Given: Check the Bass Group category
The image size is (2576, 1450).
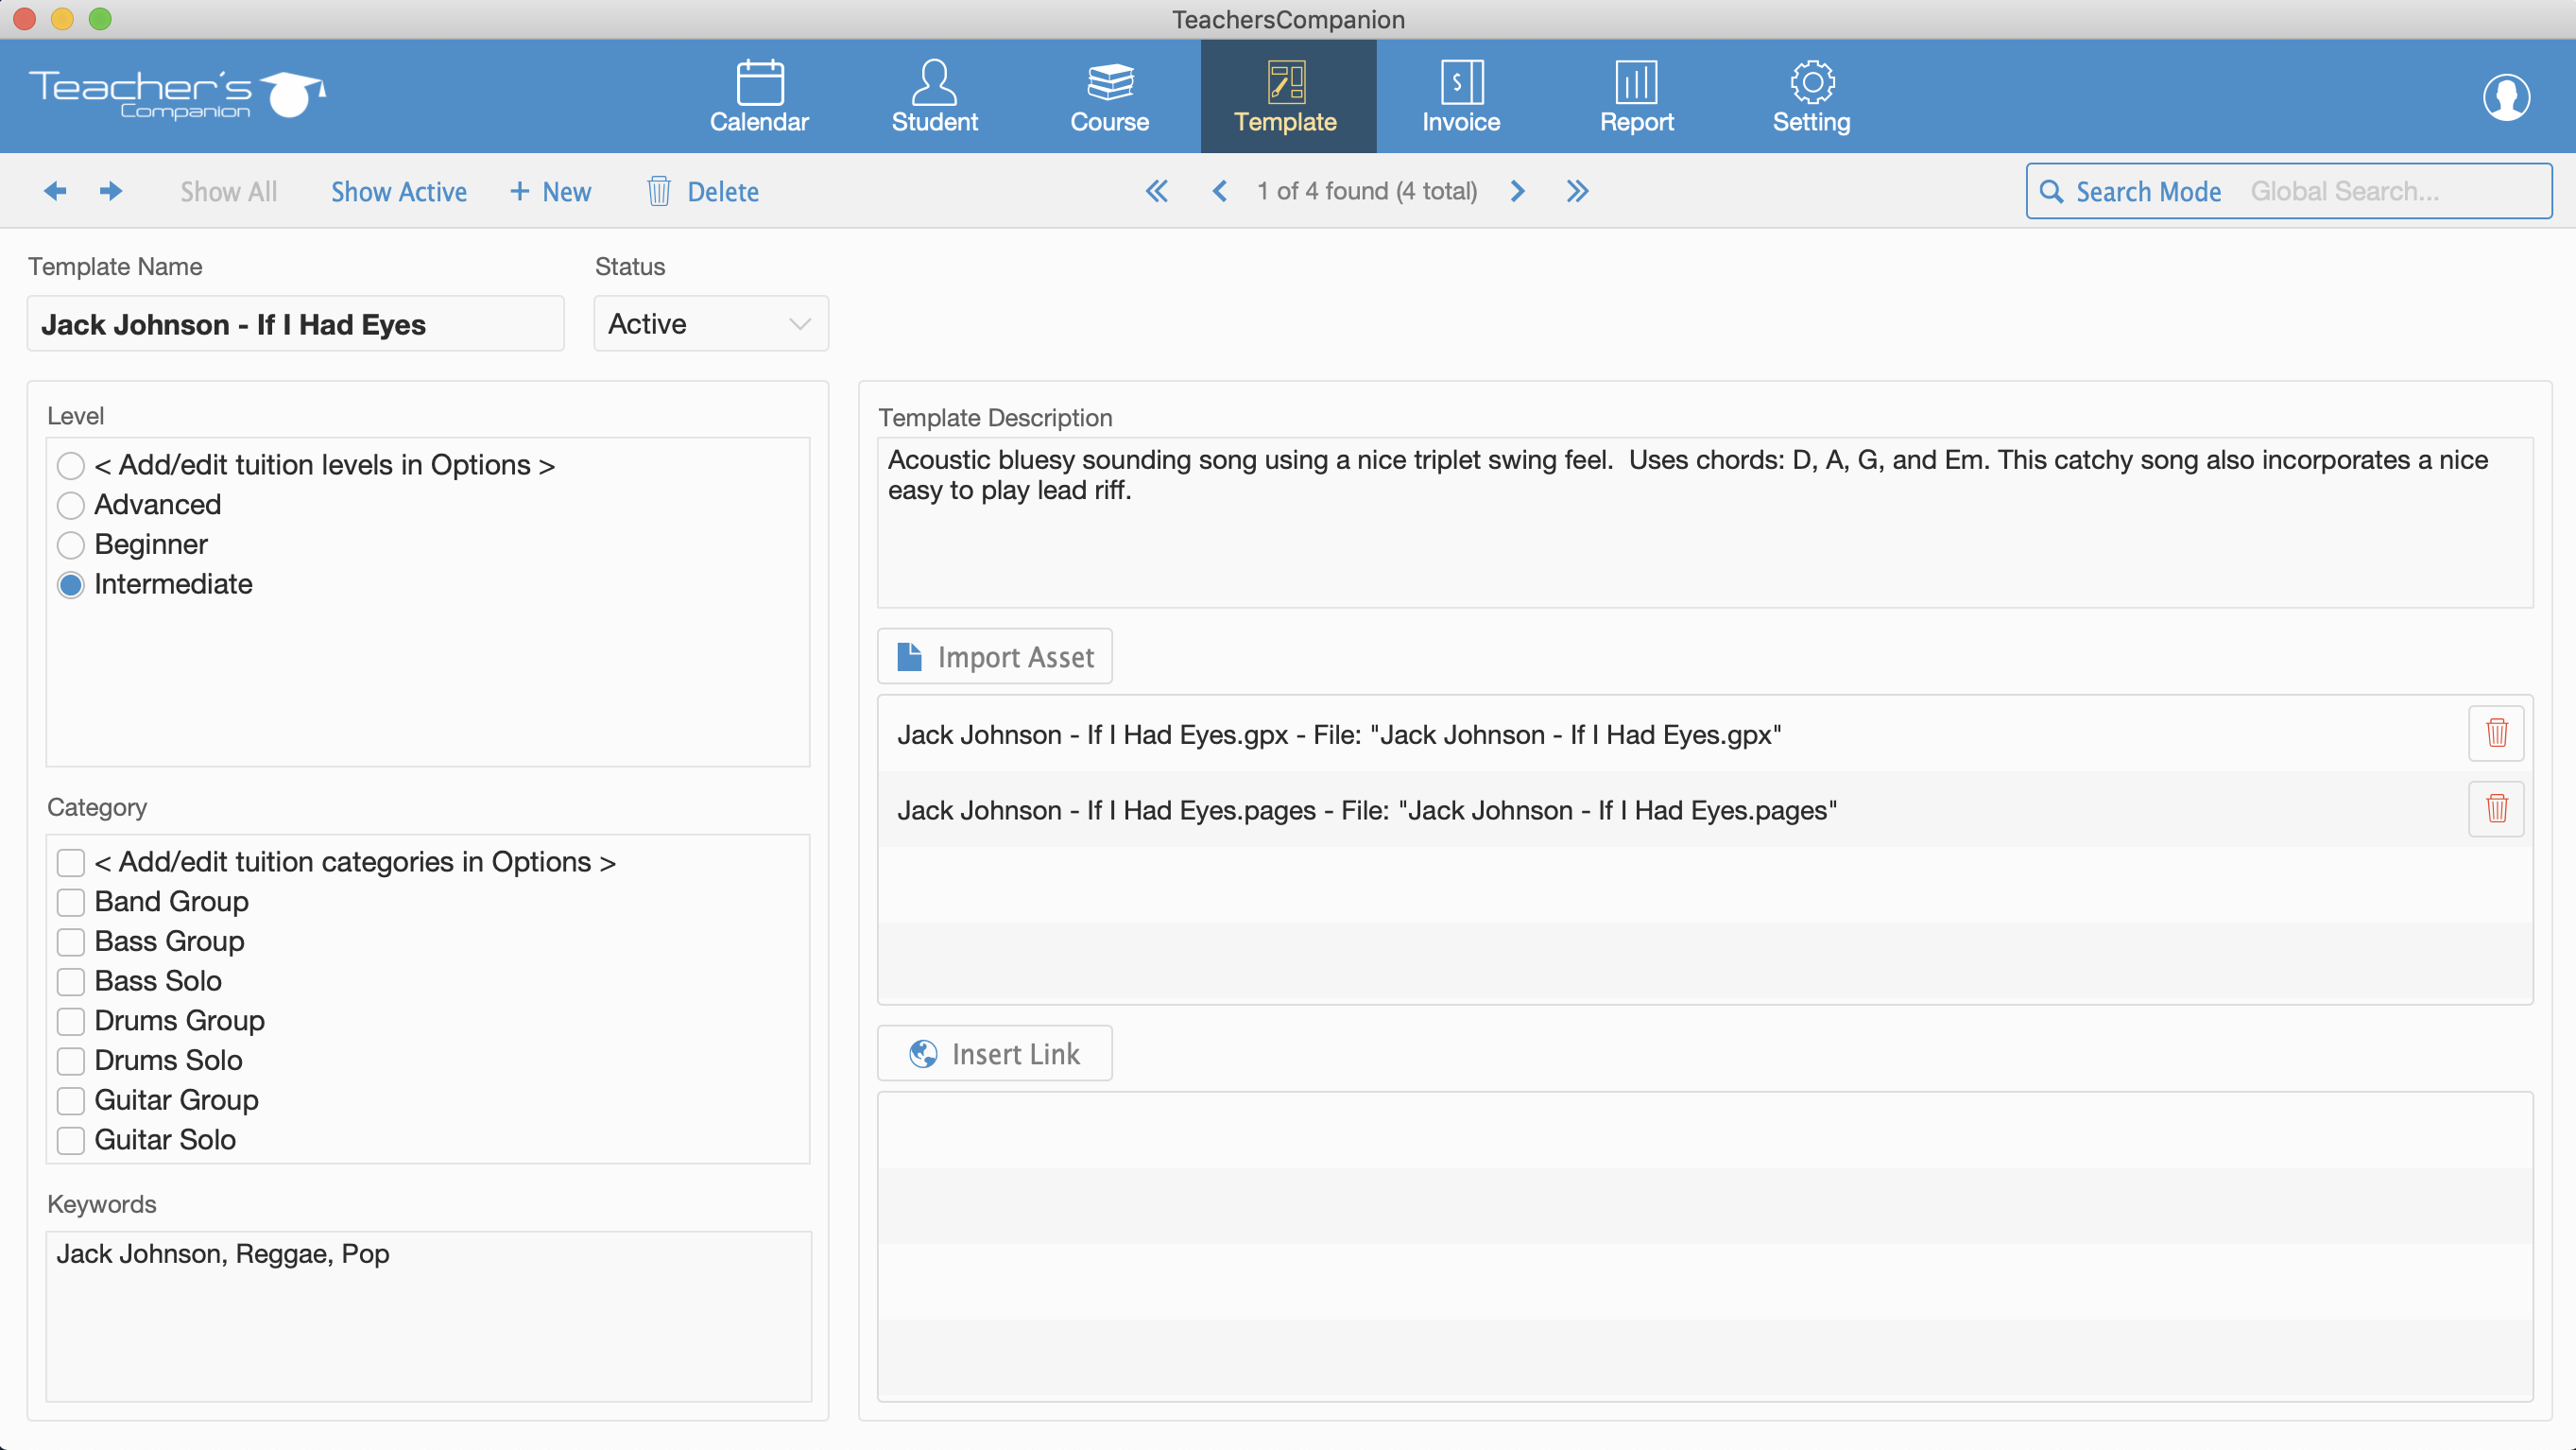Looking at the screenshot, I should pos(71,942).
